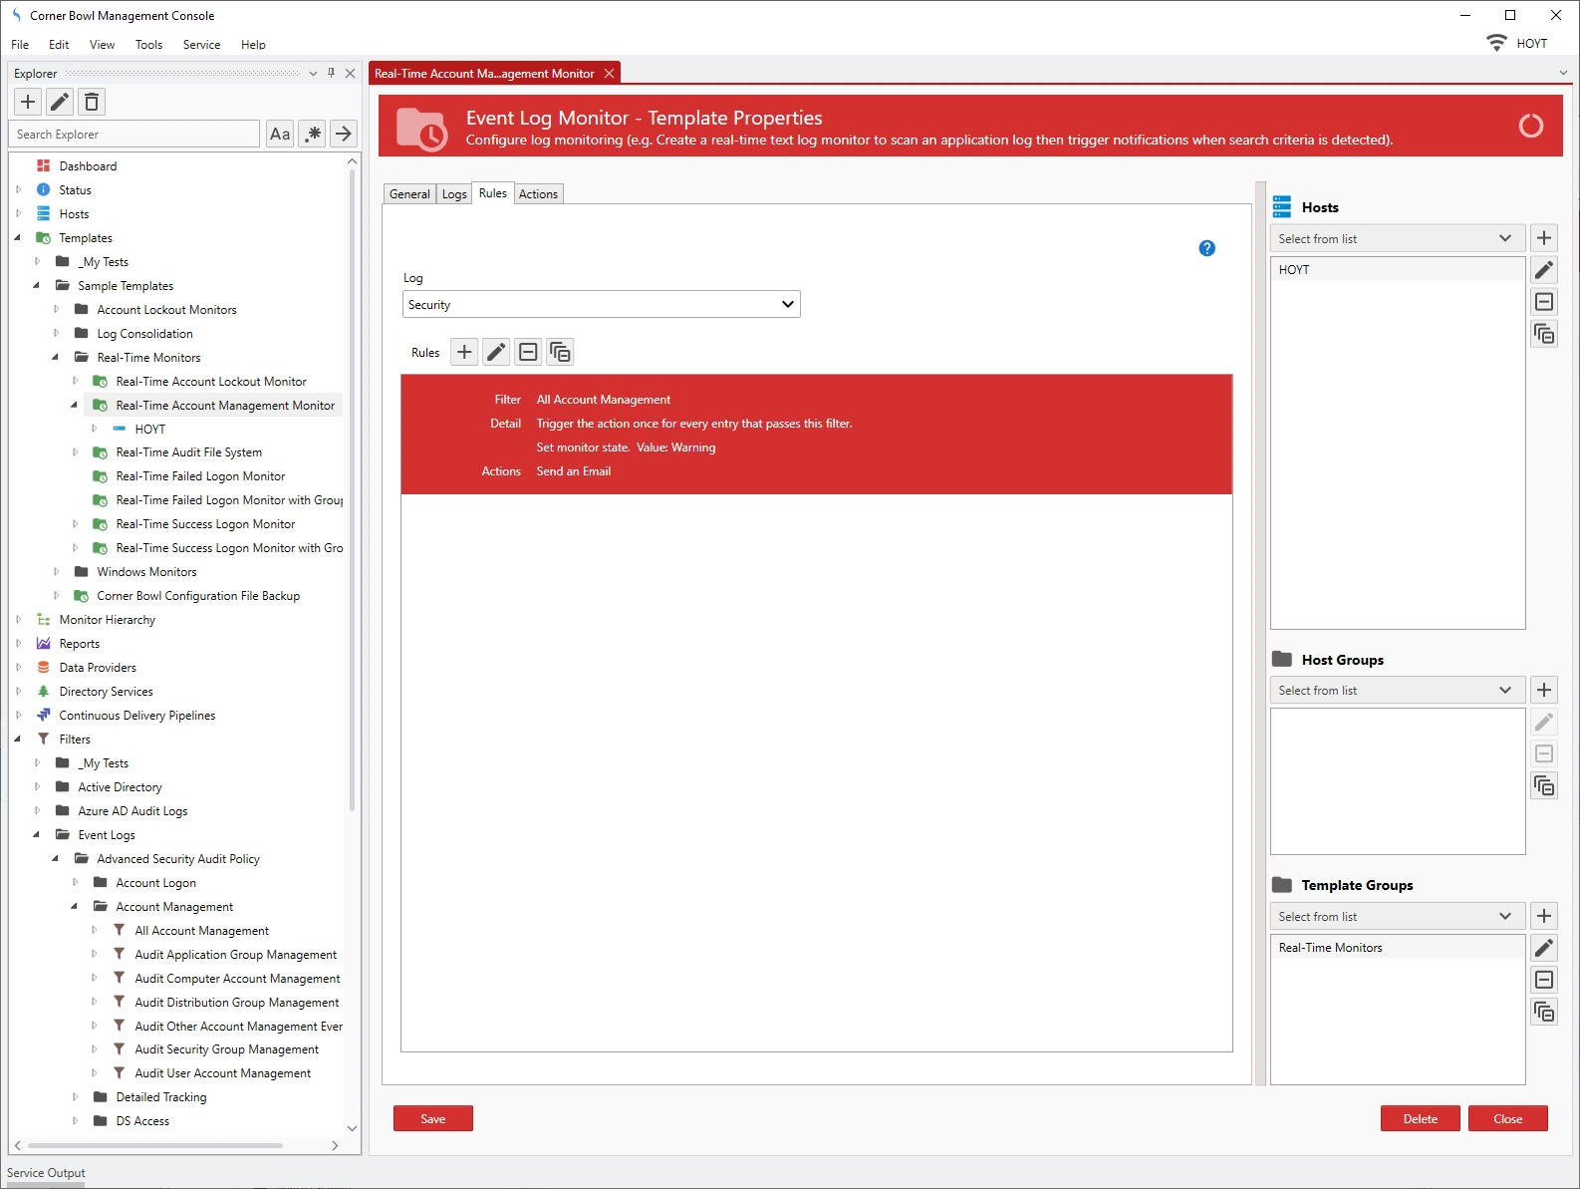Collapse the Account Management filter folder

75,907
